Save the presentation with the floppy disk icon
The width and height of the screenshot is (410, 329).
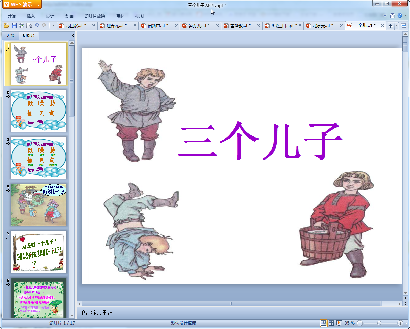[14, 25]
